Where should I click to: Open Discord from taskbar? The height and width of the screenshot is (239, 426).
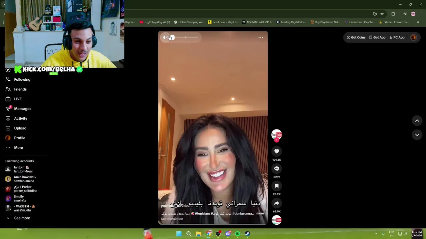[228, 234]
